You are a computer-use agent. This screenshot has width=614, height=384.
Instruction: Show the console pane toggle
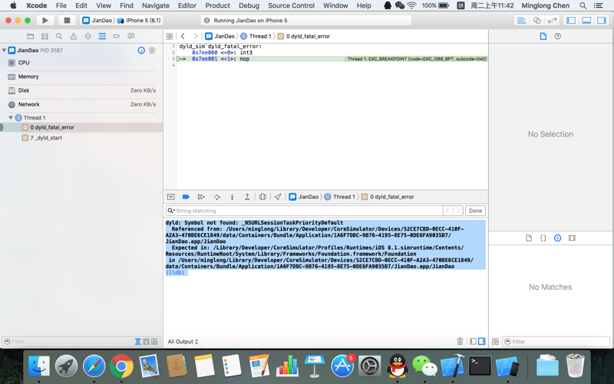click(x=482, y=341)
